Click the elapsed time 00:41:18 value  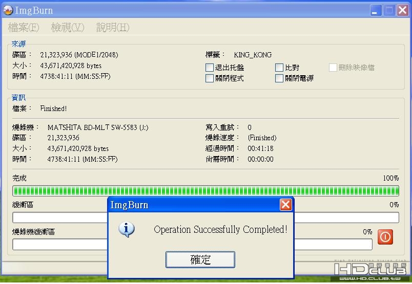260,148
